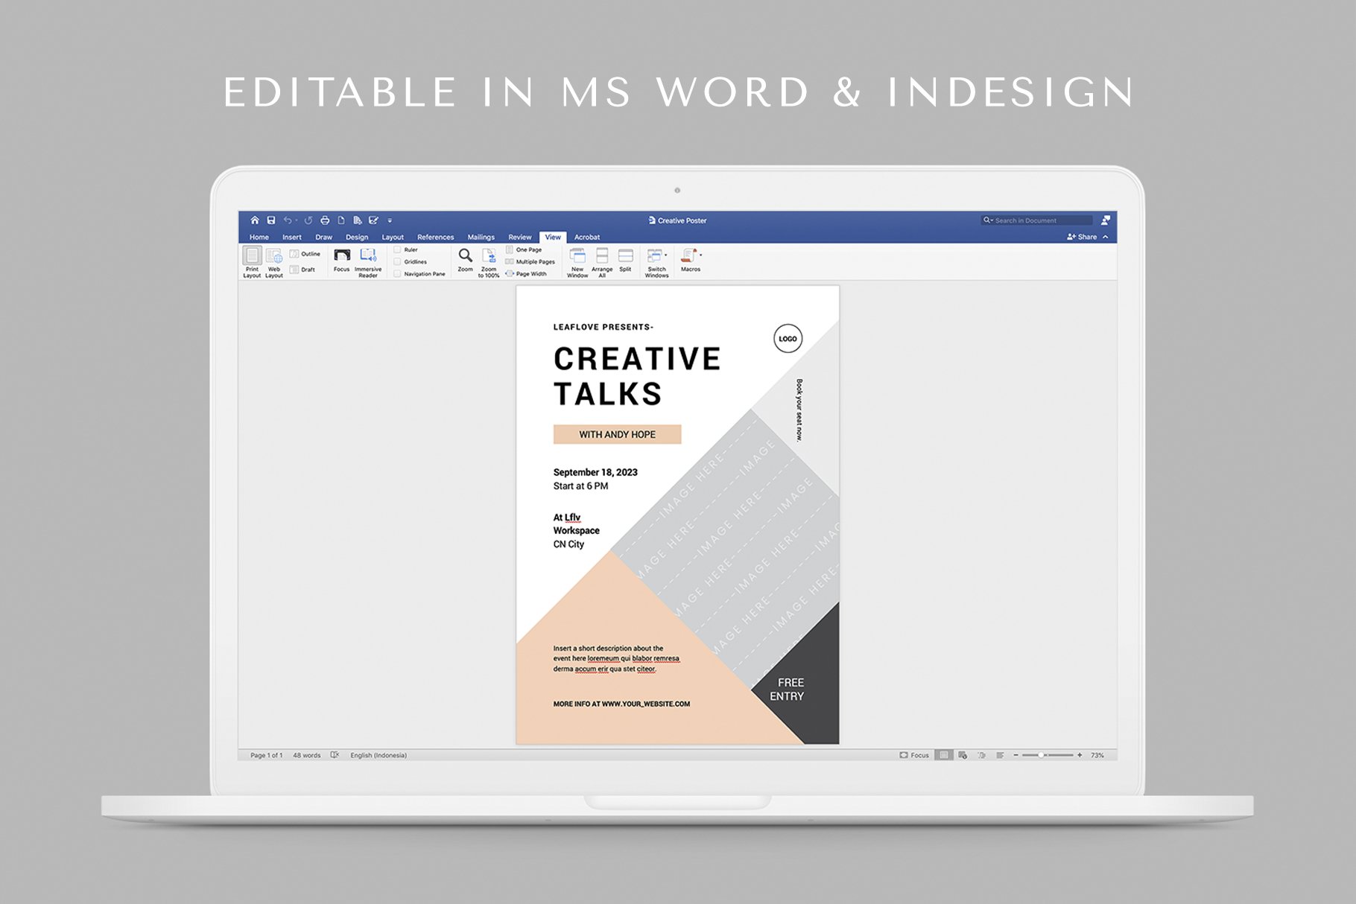Select Arrange All in the ribbon
Screen dimensions: 1356x904
click(x=602, y=256)
